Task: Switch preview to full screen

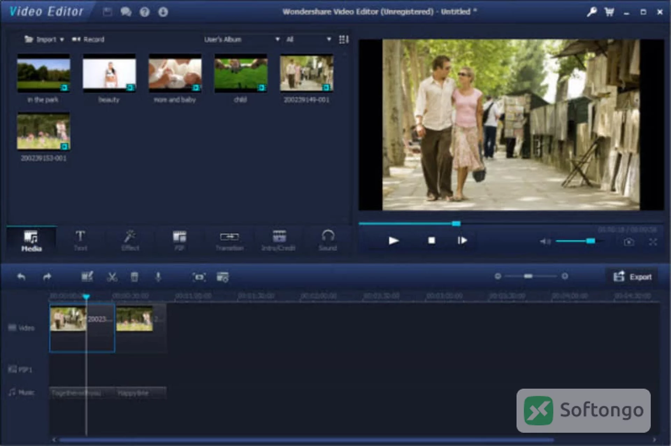Action: pos(653,242)
